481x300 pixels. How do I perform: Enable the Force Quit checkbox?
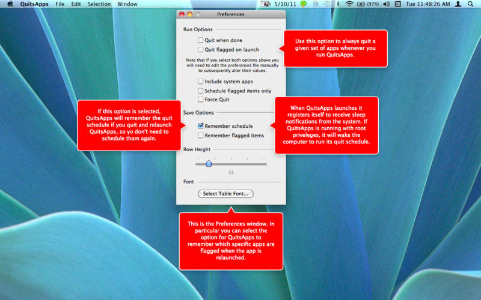point(200,100)
